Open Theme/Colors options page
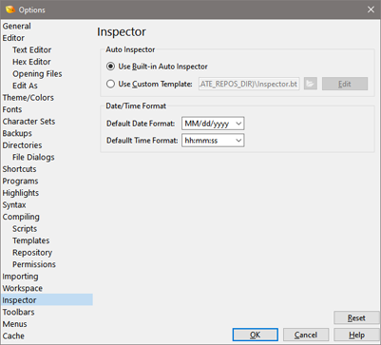 [x=29, y=98]
